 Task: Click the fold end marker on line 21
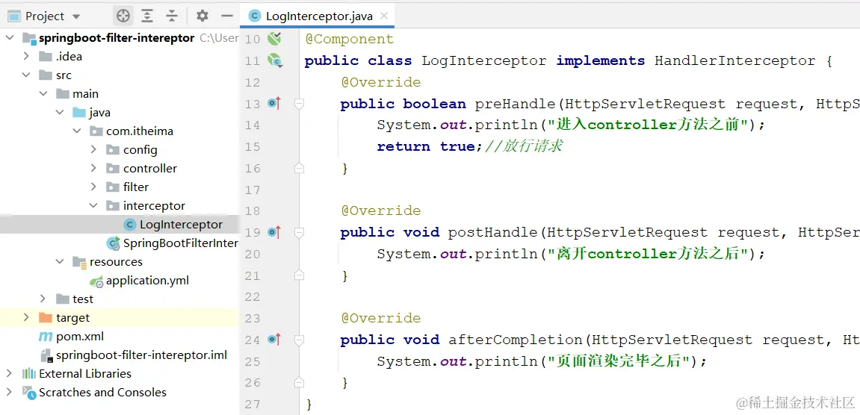[x=299, y=275]
